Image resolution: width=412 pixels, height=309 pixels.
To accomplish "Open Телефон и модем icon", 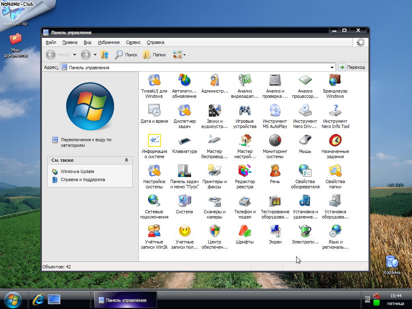I will coord(245,207).
